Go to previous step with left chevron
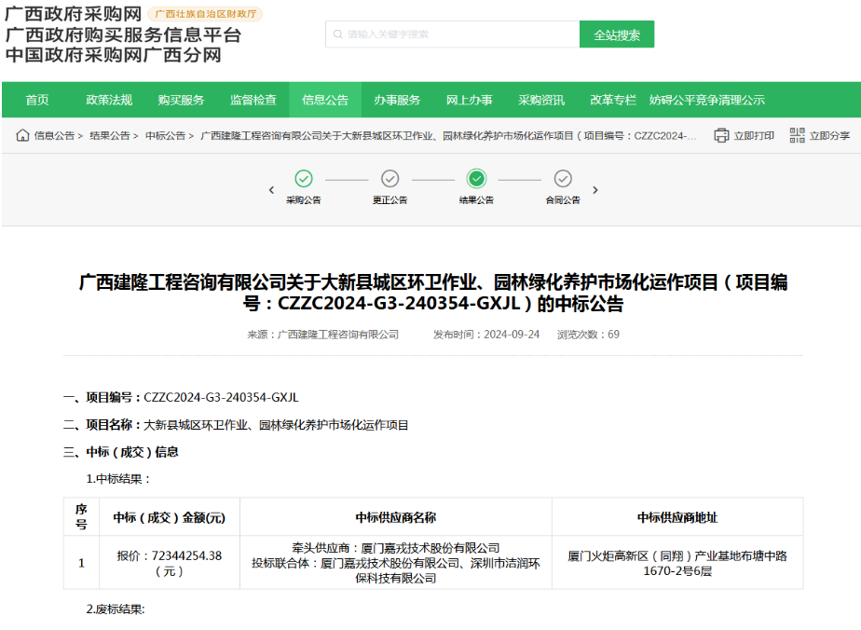861x630 pixels. pyautogui.click(x=271, y=190)
